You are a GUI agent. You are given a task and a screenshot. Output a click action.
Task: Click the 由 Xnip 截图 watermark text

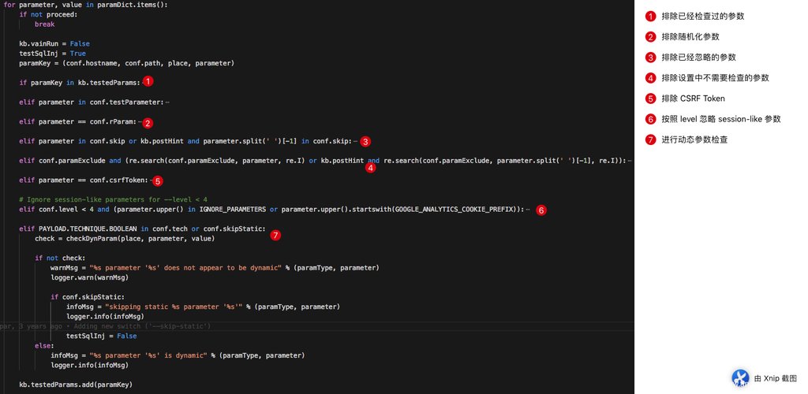(776, 378)
